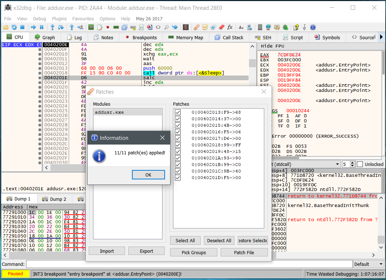Click the Pause execution toolbar icon
Screen dimensions: 386x280
tap(41, 27)
